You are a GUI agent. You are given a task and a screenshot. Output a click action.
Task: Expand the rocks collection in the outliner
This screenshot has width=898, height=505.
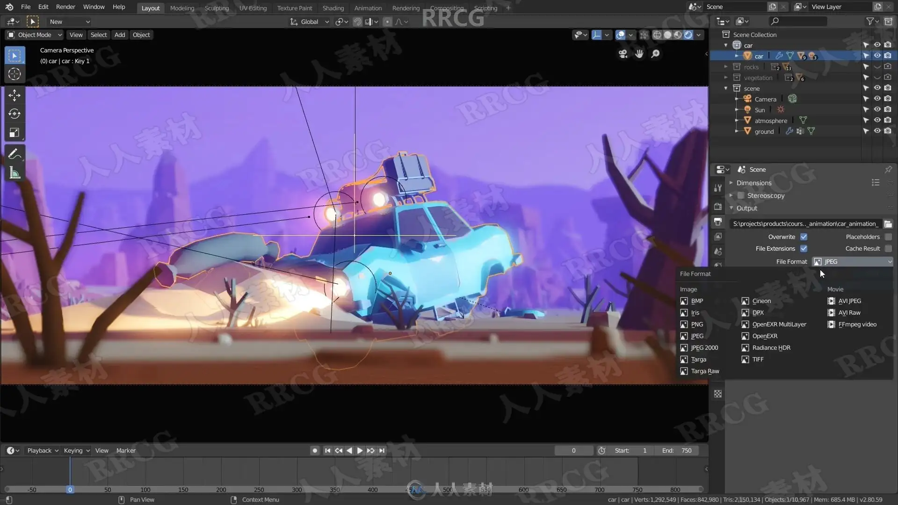pyautogui.click(x=726, y=67)
